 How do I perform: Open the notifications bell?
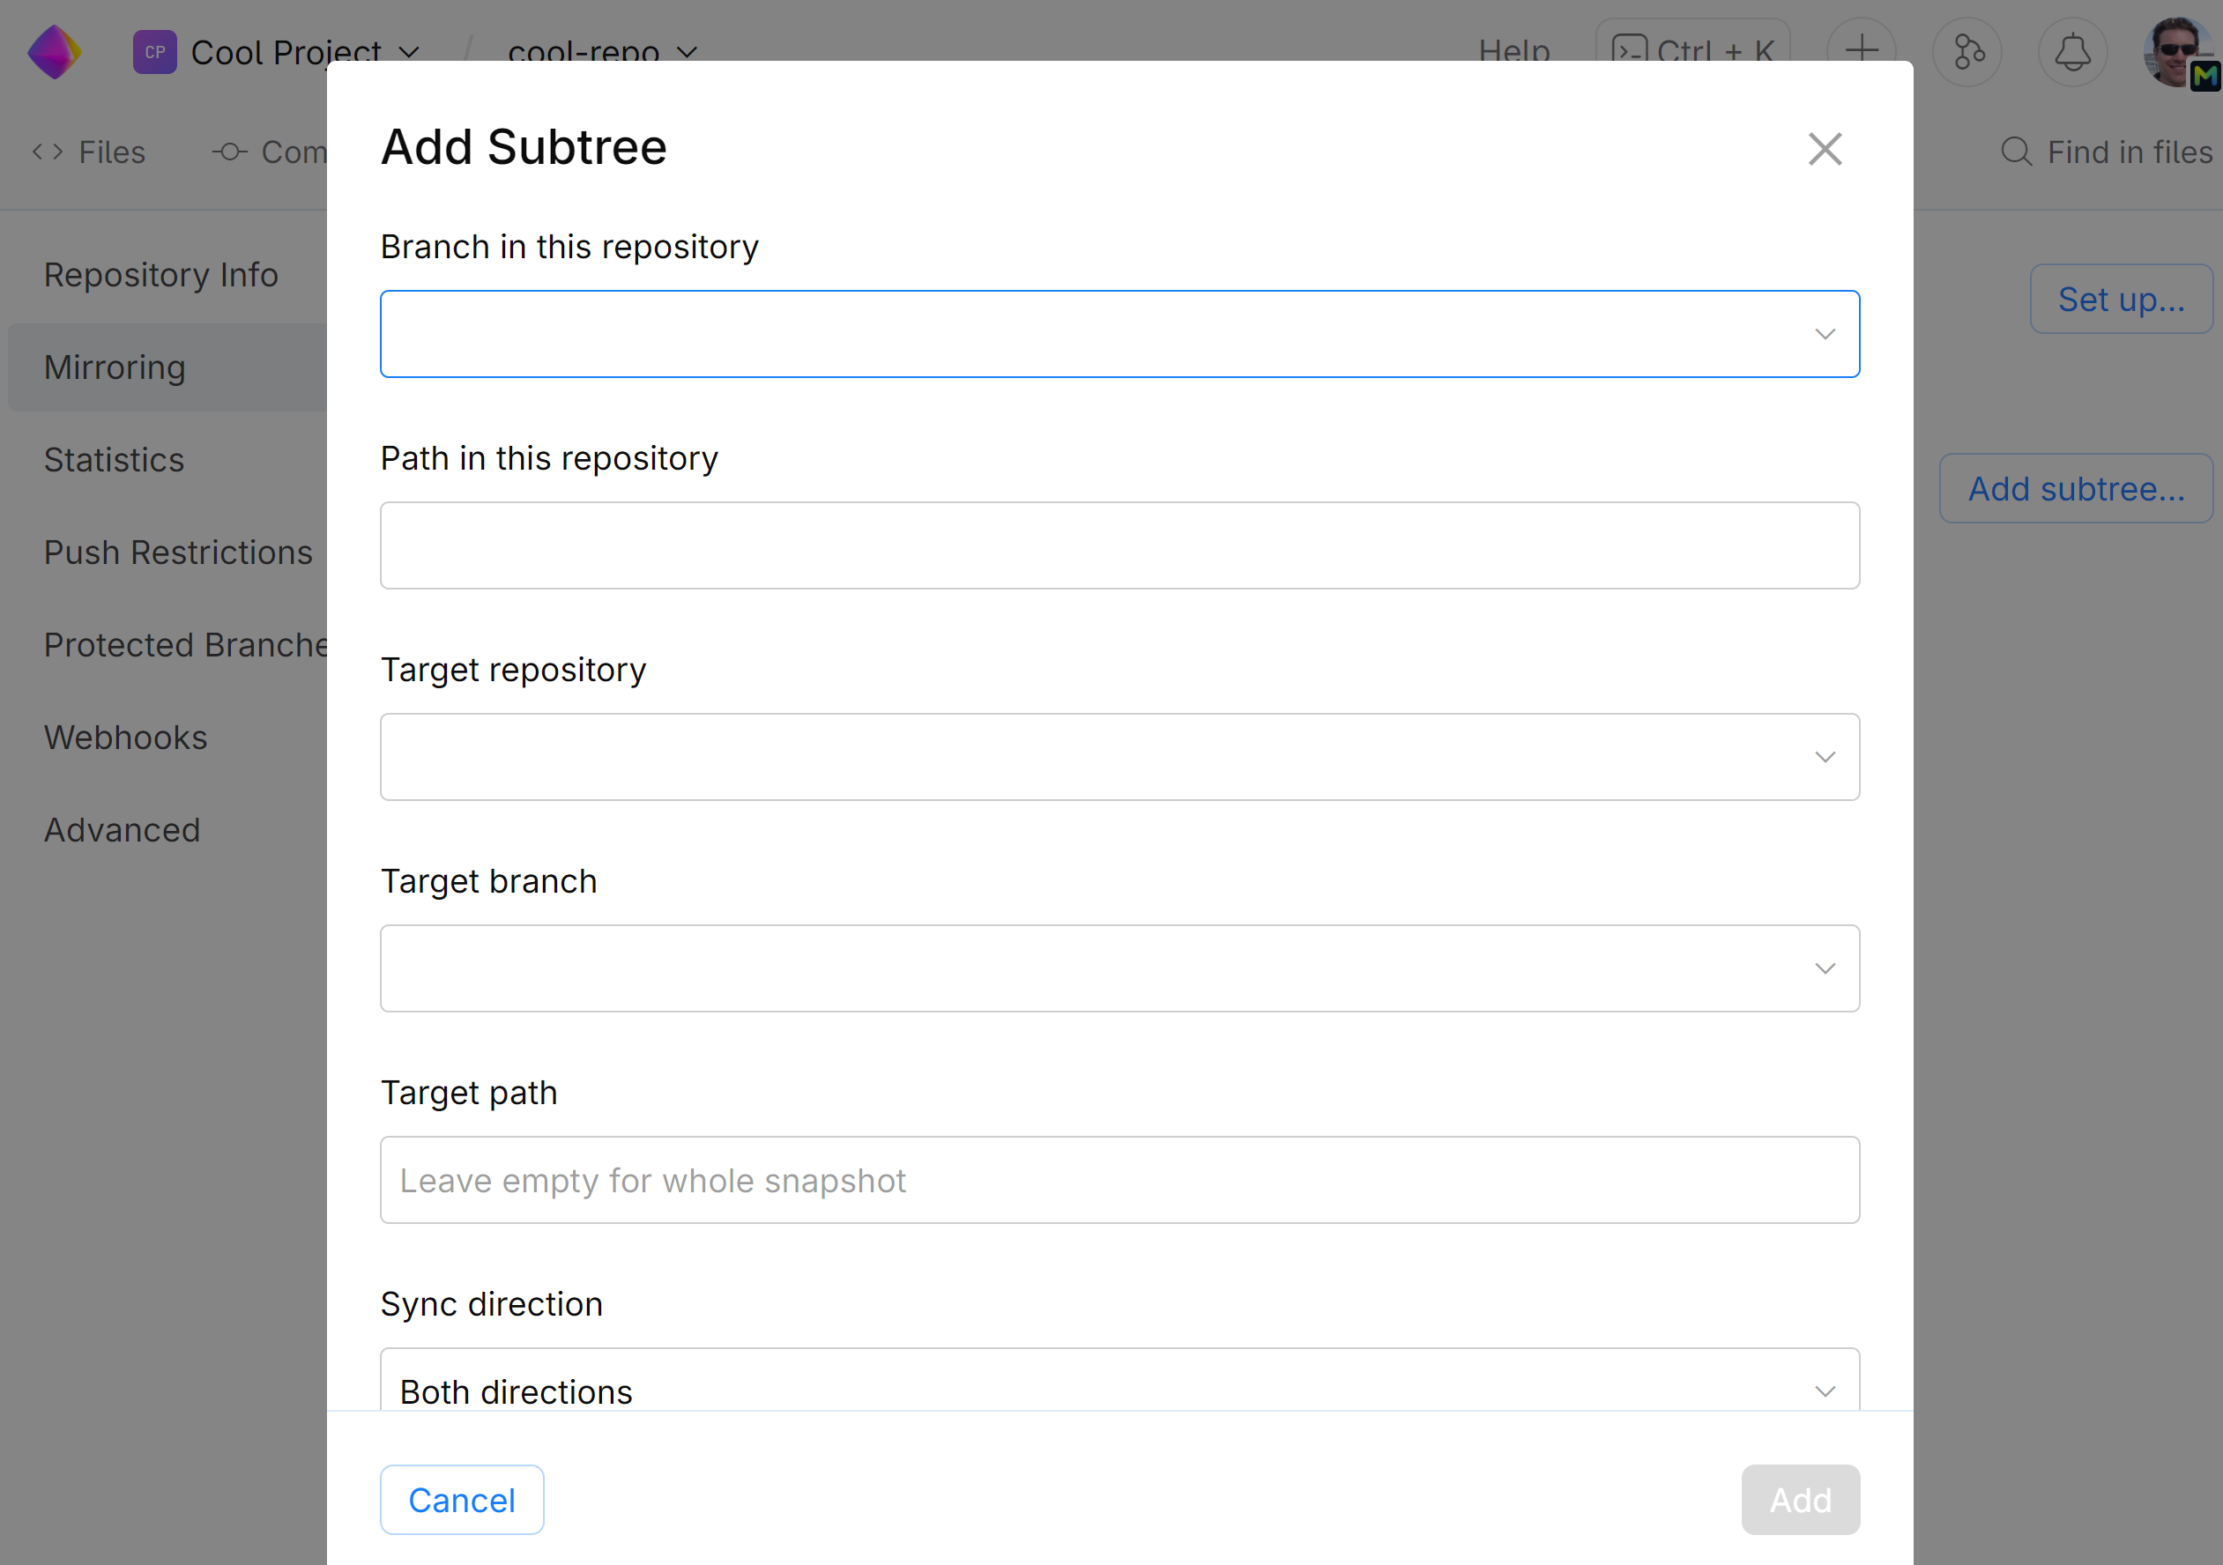pyautogui.click(x=2072, y=51)
